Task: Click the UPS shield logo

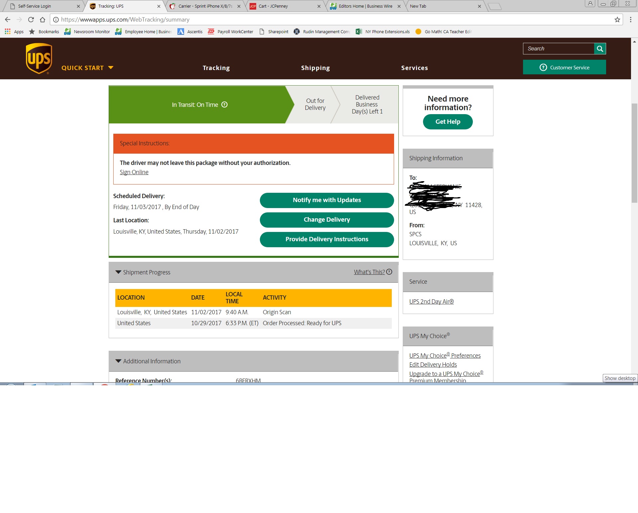Action: click(x=39, y=58)
